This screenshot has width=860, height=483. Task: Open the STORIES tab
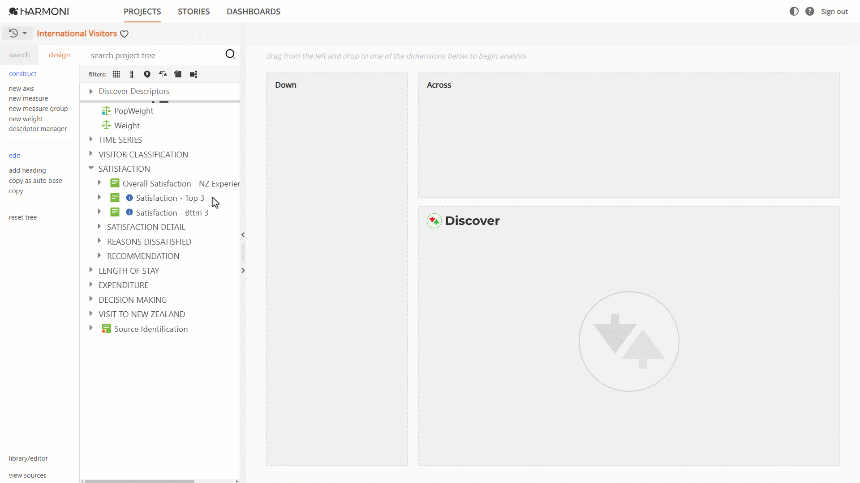coord(193,12)
